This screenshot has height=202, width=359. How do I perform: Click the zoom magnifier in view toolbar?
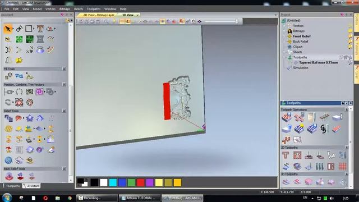[x=106, y=21]
